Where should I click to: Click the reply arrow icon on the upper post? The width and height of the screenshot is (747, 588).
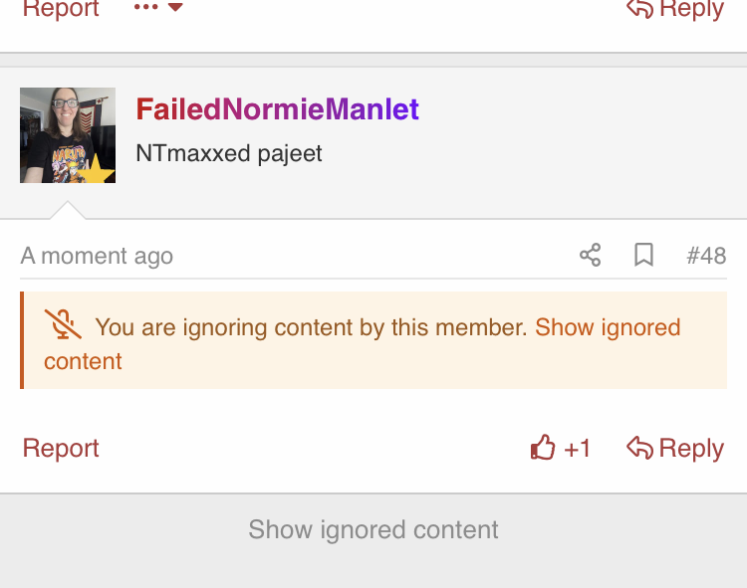(639, 8)
